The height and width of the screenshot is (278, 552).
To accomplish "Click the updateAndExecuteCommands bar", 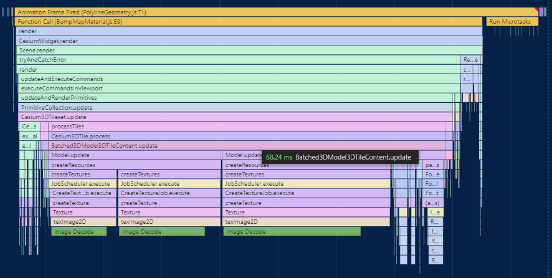I will click(239, 79).
